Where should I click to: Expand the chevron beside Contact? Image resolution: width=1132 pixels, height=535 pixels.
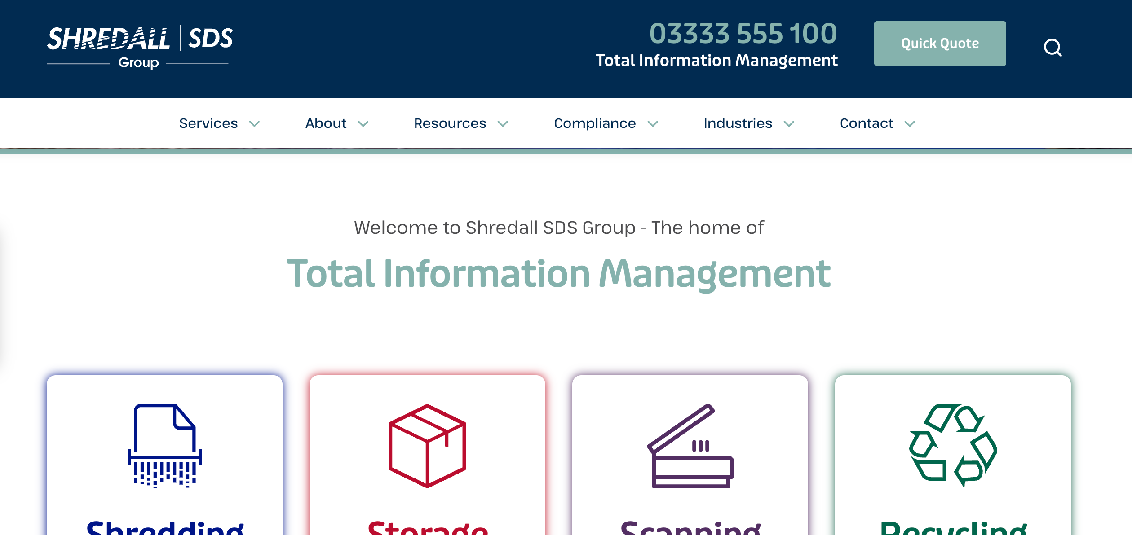(910, 124)
